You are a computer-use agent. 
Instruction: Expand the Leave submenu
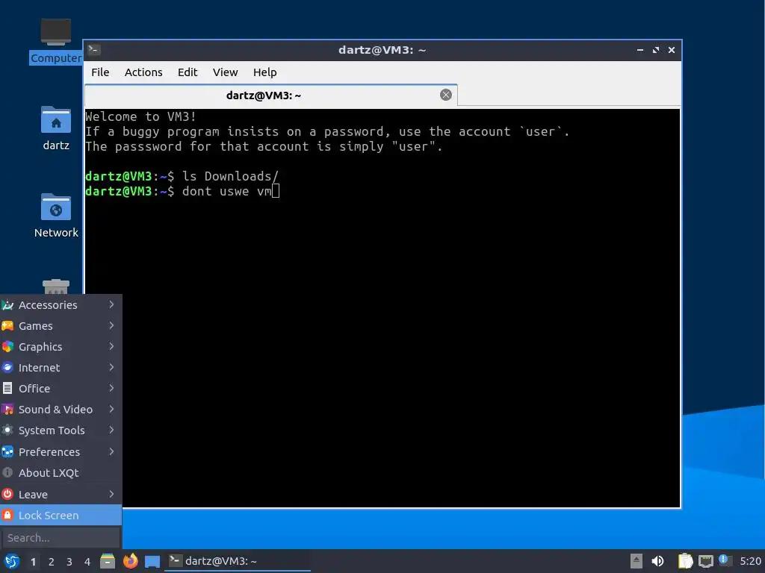[61, 495]
